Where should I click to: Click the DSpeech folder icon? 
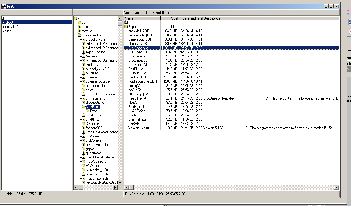pos(84,124)
